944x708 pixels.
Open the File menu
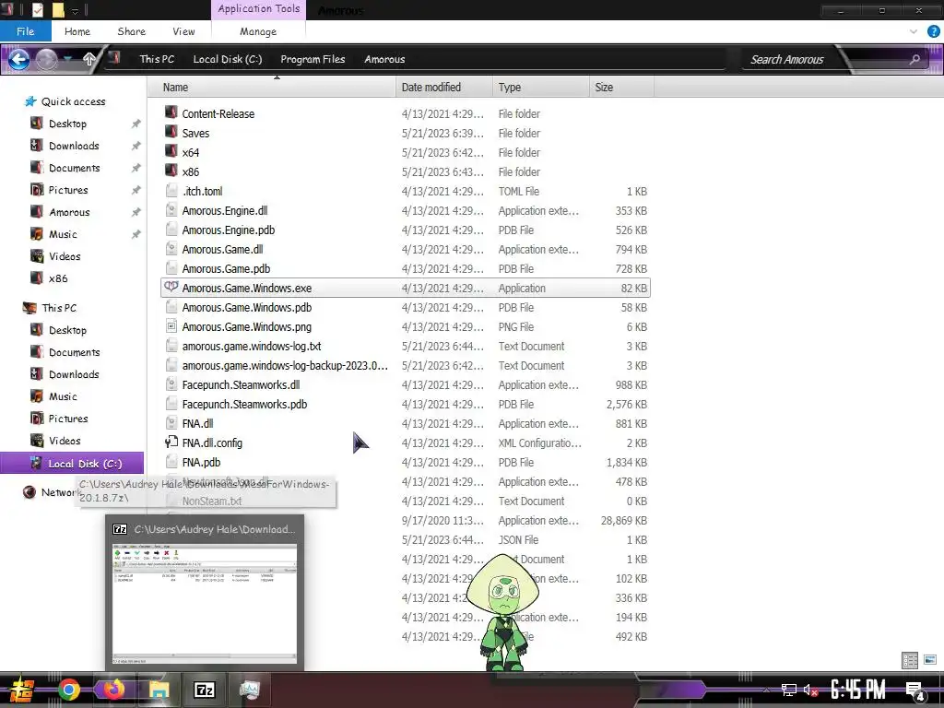[25, 31]
